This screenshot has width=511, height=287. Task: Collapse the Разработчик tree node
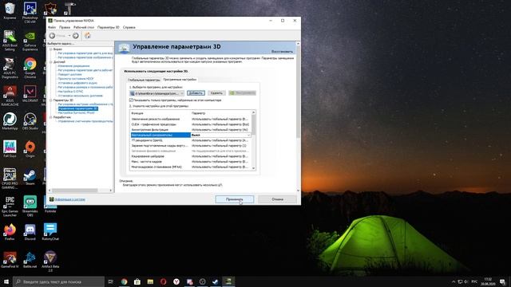[x=51, y=117]
